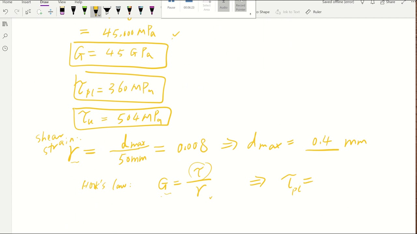This screenshot has height=234, width=417.
Task: Toggle Record Pointer option
Action: click(240, 6)
